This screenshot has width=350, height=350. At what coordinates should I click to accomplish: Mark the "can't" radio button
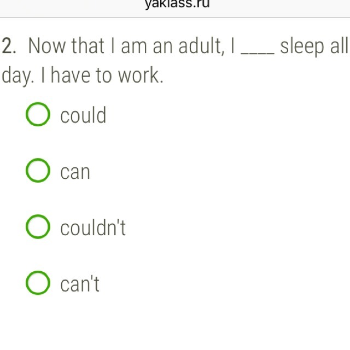[x=38, y=284]
